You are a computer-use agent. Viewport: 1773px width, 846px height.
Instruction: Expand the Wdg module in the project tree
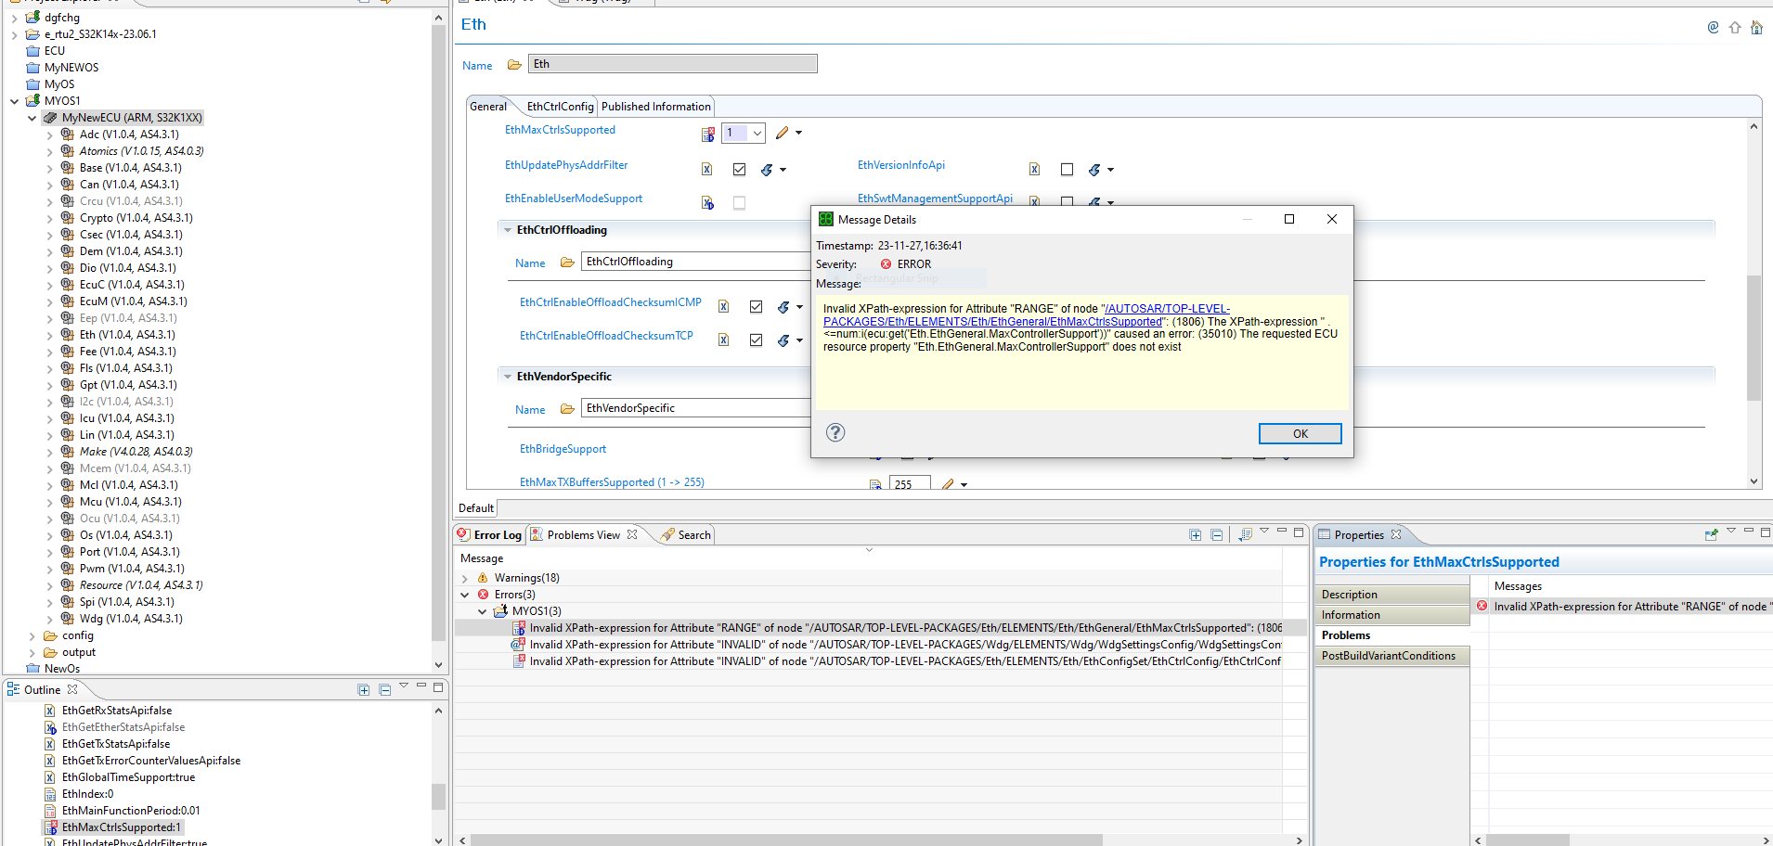pos(50,618)
